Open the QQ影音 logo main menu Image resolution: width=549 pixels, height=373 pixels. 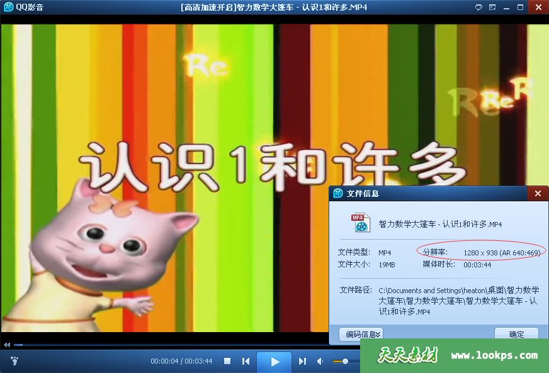click(x=23, y=7)
